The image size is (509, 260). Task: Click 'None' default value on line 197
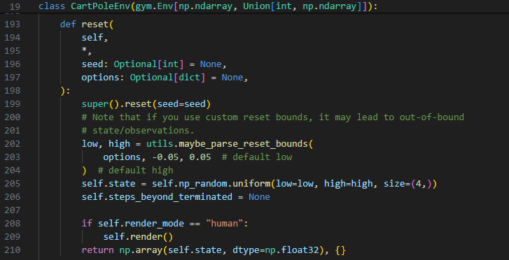pos(232,78)
